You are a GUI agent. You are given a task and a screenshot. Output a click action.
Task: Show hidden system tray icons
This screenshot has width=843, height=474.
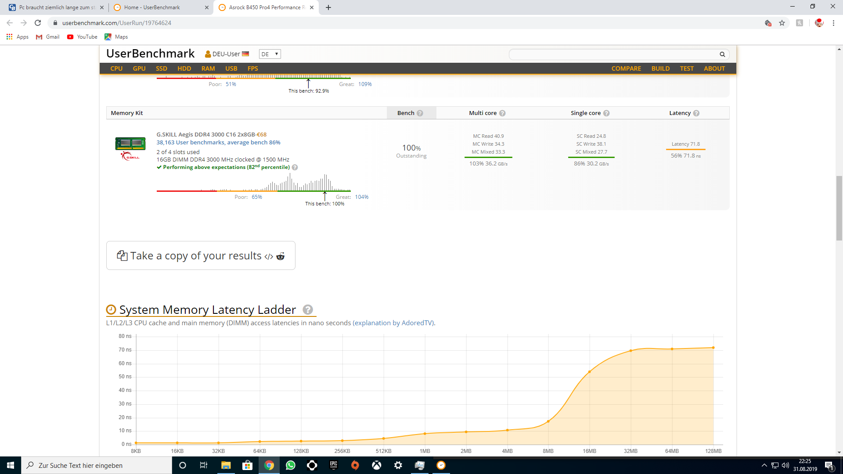764,465
